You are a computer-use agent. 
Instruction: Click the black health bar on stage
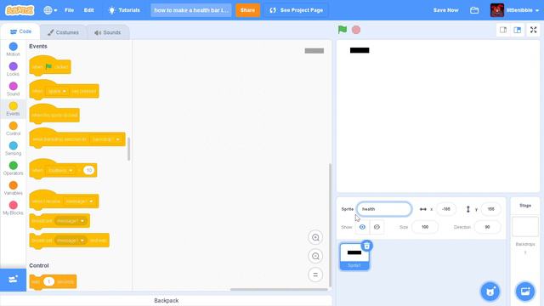pos(360,50)
